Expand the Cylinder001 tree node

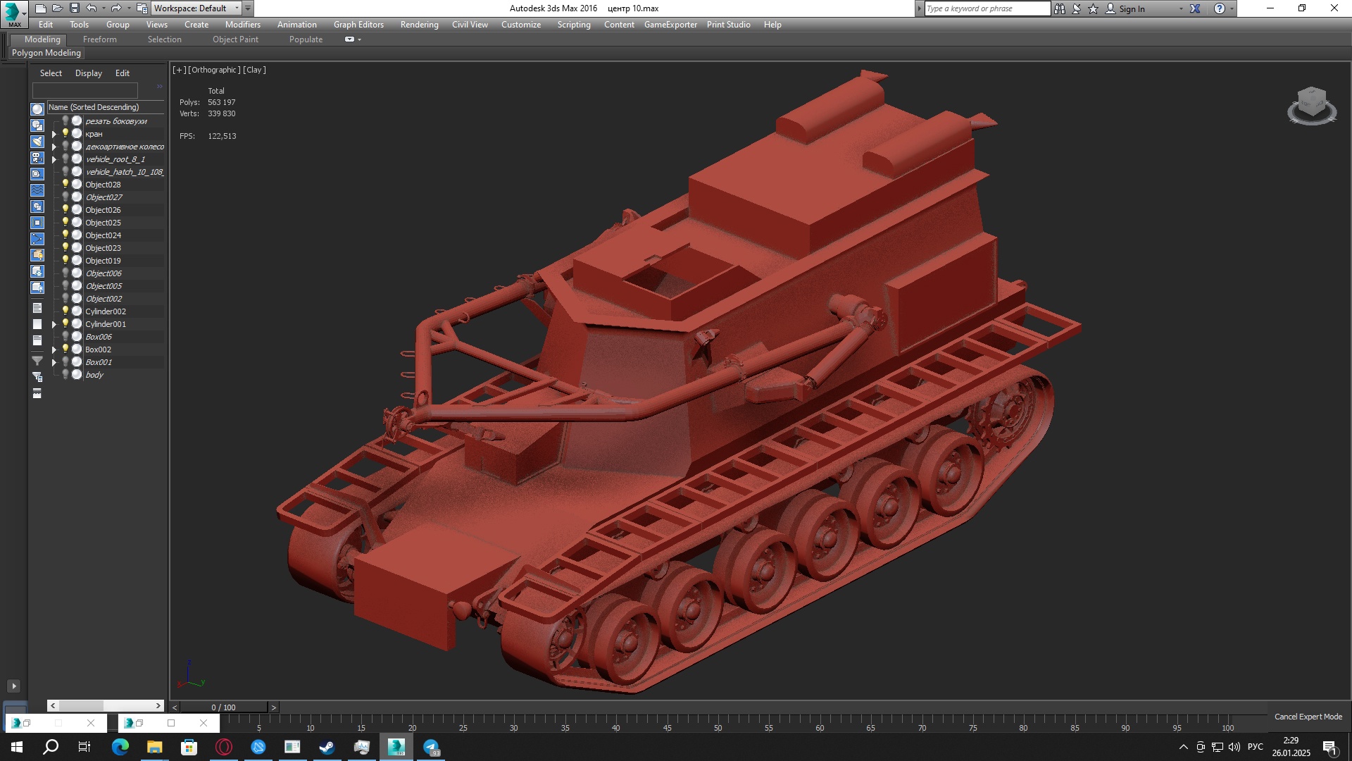[x=54, y=324]
